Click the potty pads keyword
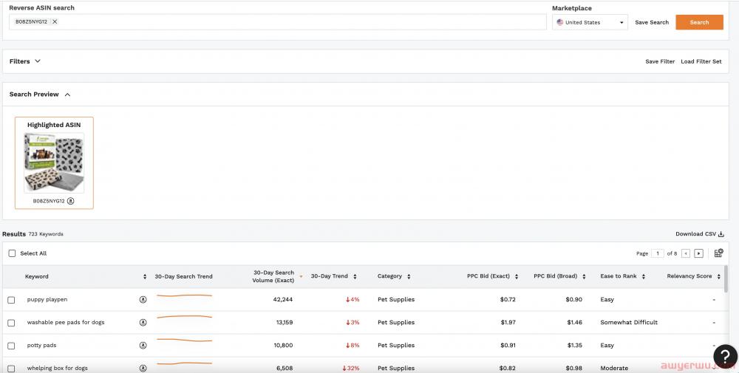This screenshot has height=373, width=739. click(x=41, y=345)
